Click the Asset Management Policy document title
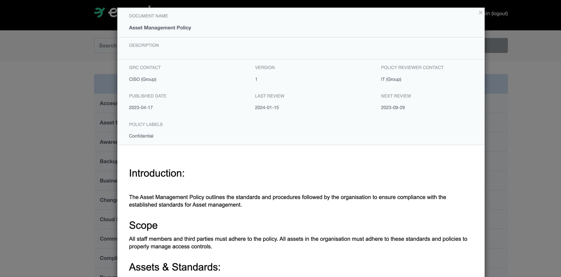This screenshot has height=277, width=561. pyautogui.click(x=160, y=28)
